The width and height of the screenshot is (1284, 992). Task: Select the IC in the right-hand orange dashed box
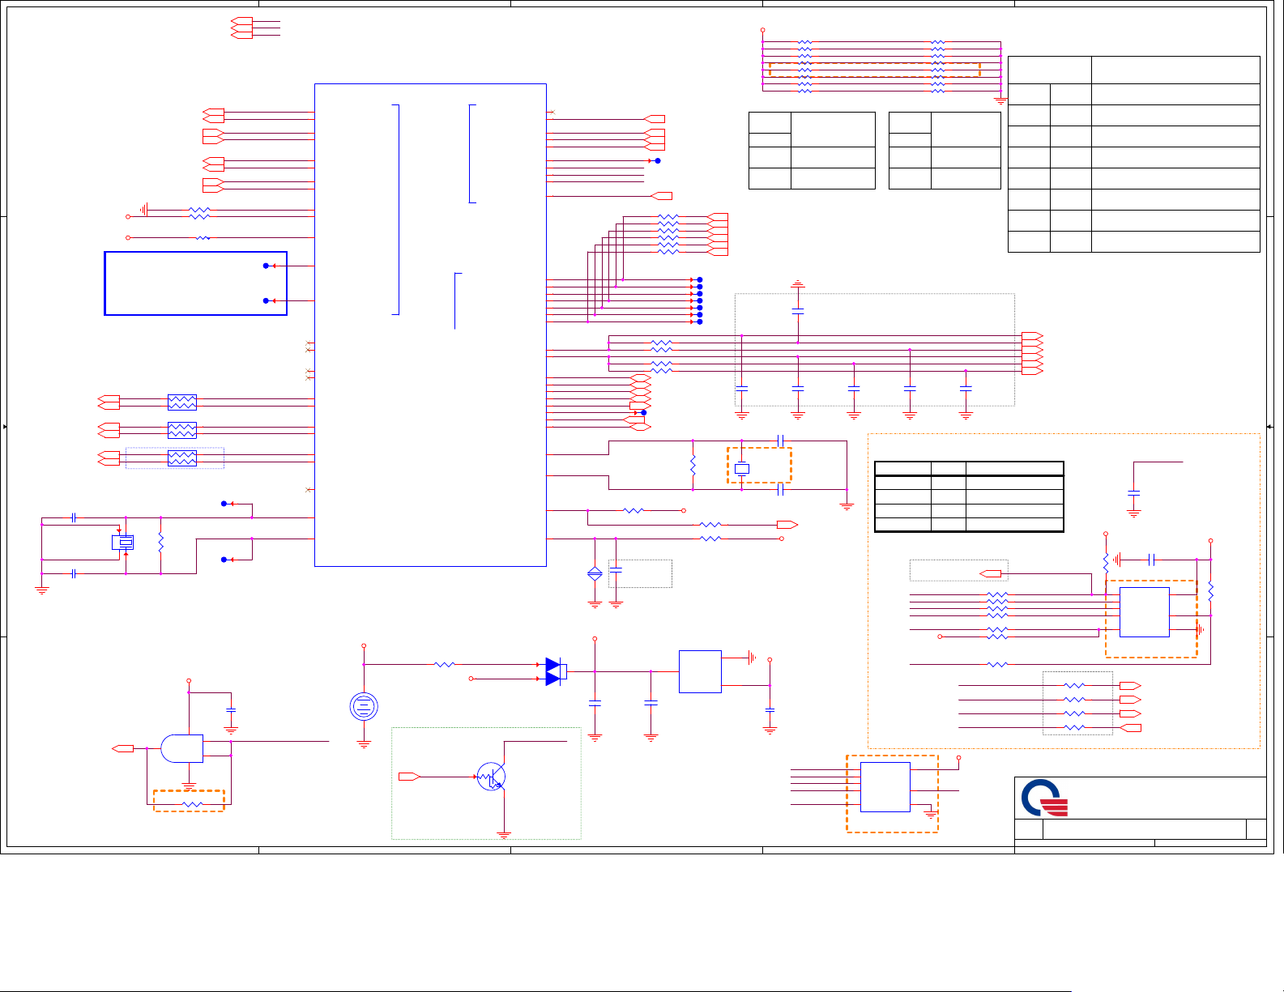[x=1145, y=612]
